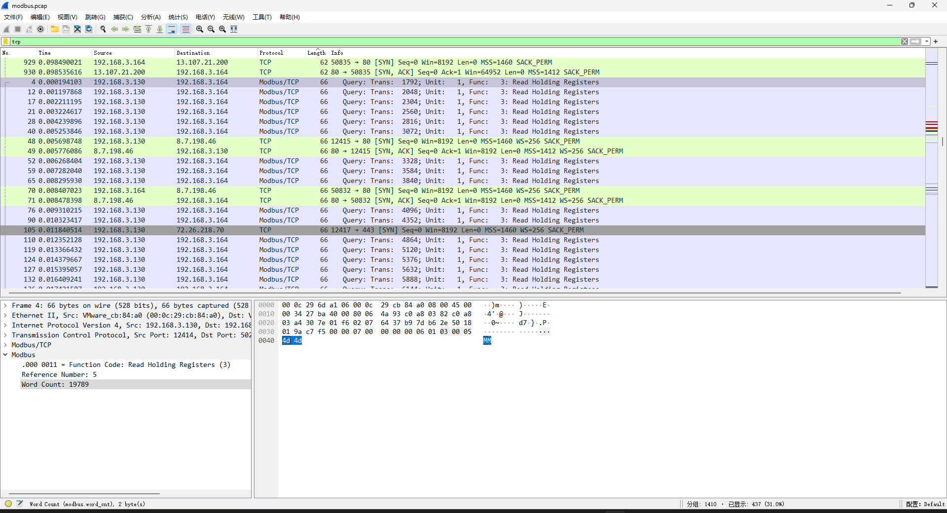
Task: Open the expert information yellow circle icon
Action: 8,504
